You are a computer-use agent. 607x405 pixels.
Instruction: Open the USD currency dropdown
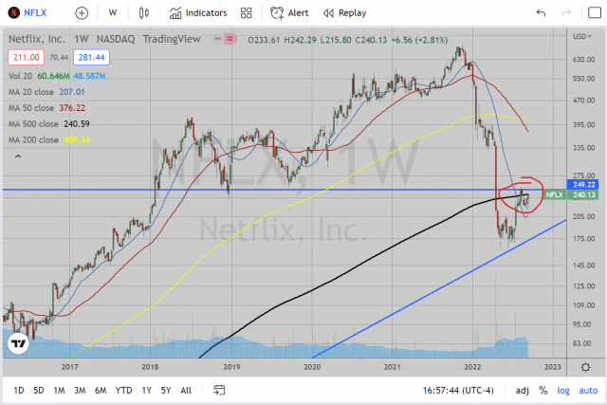581,36
